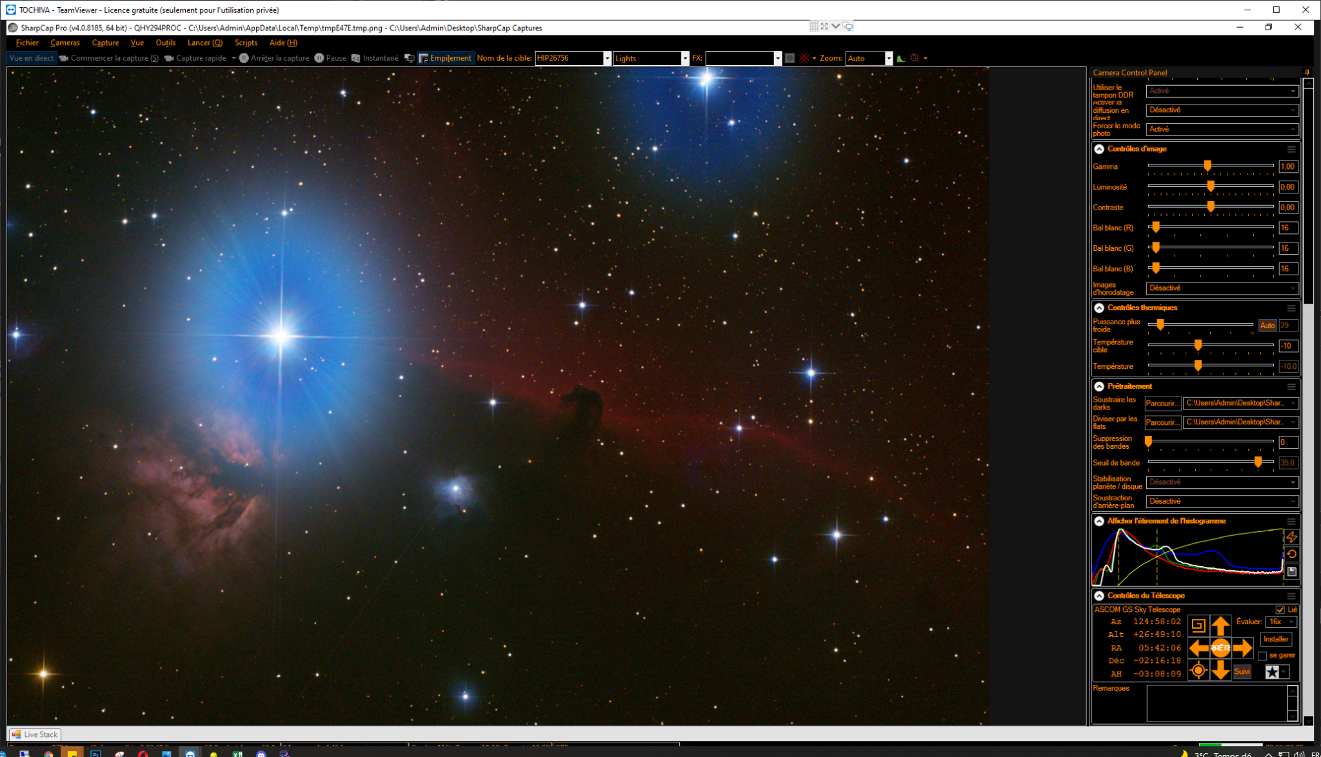Toggle the Suivi tracking button
The width and height of the screenshot is (1321, 757).
click(x=1242, y=672)
